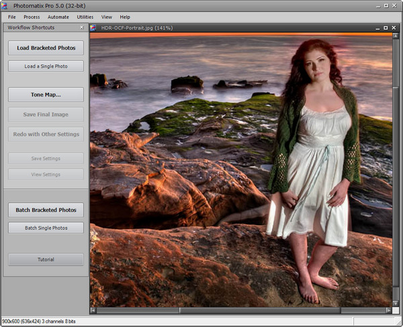This screenshot has height=327, width=403.
Task: Select Batch Bracketed Photos
Action: (46, 210)
